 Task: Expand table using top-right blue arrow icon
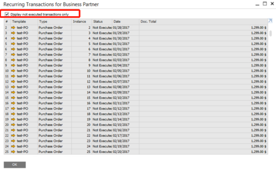(x=270, y=21)
